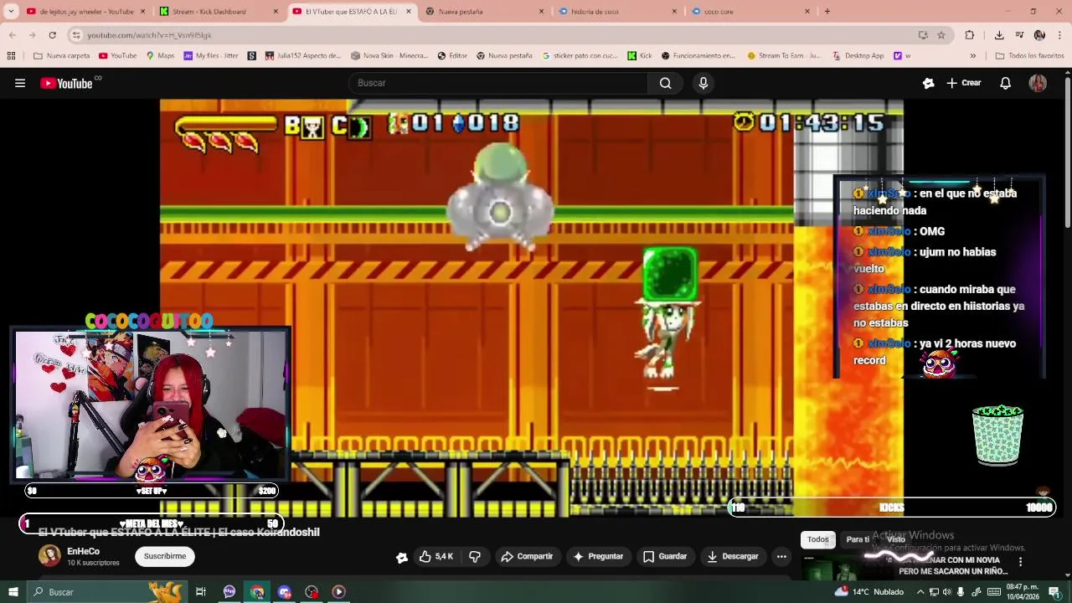Open Windows notification center
The width and height of the screenshot is (1072, 603).
pyautogui.click(x=1054, y=592)
